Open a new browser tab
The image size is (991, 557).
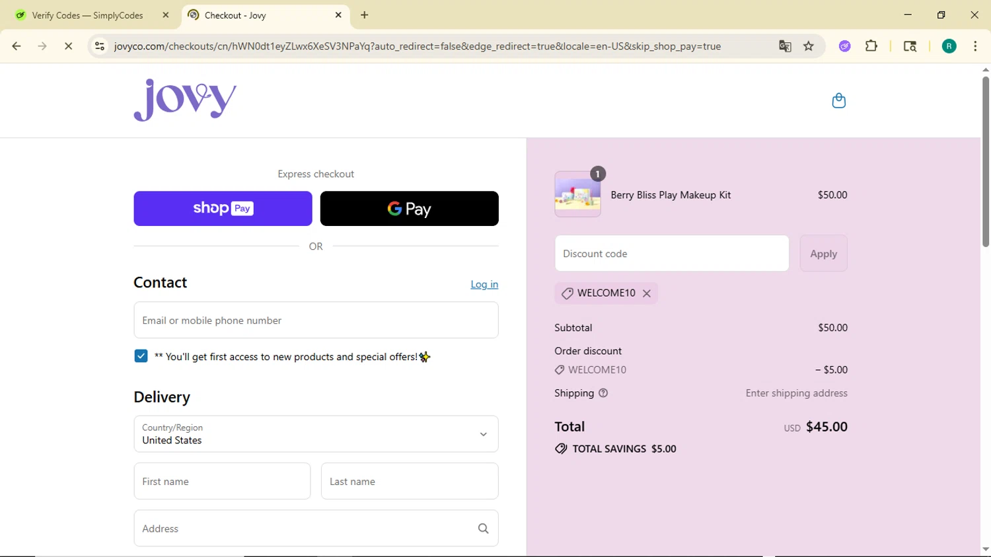pyautogui.click(x=365, y=15)
